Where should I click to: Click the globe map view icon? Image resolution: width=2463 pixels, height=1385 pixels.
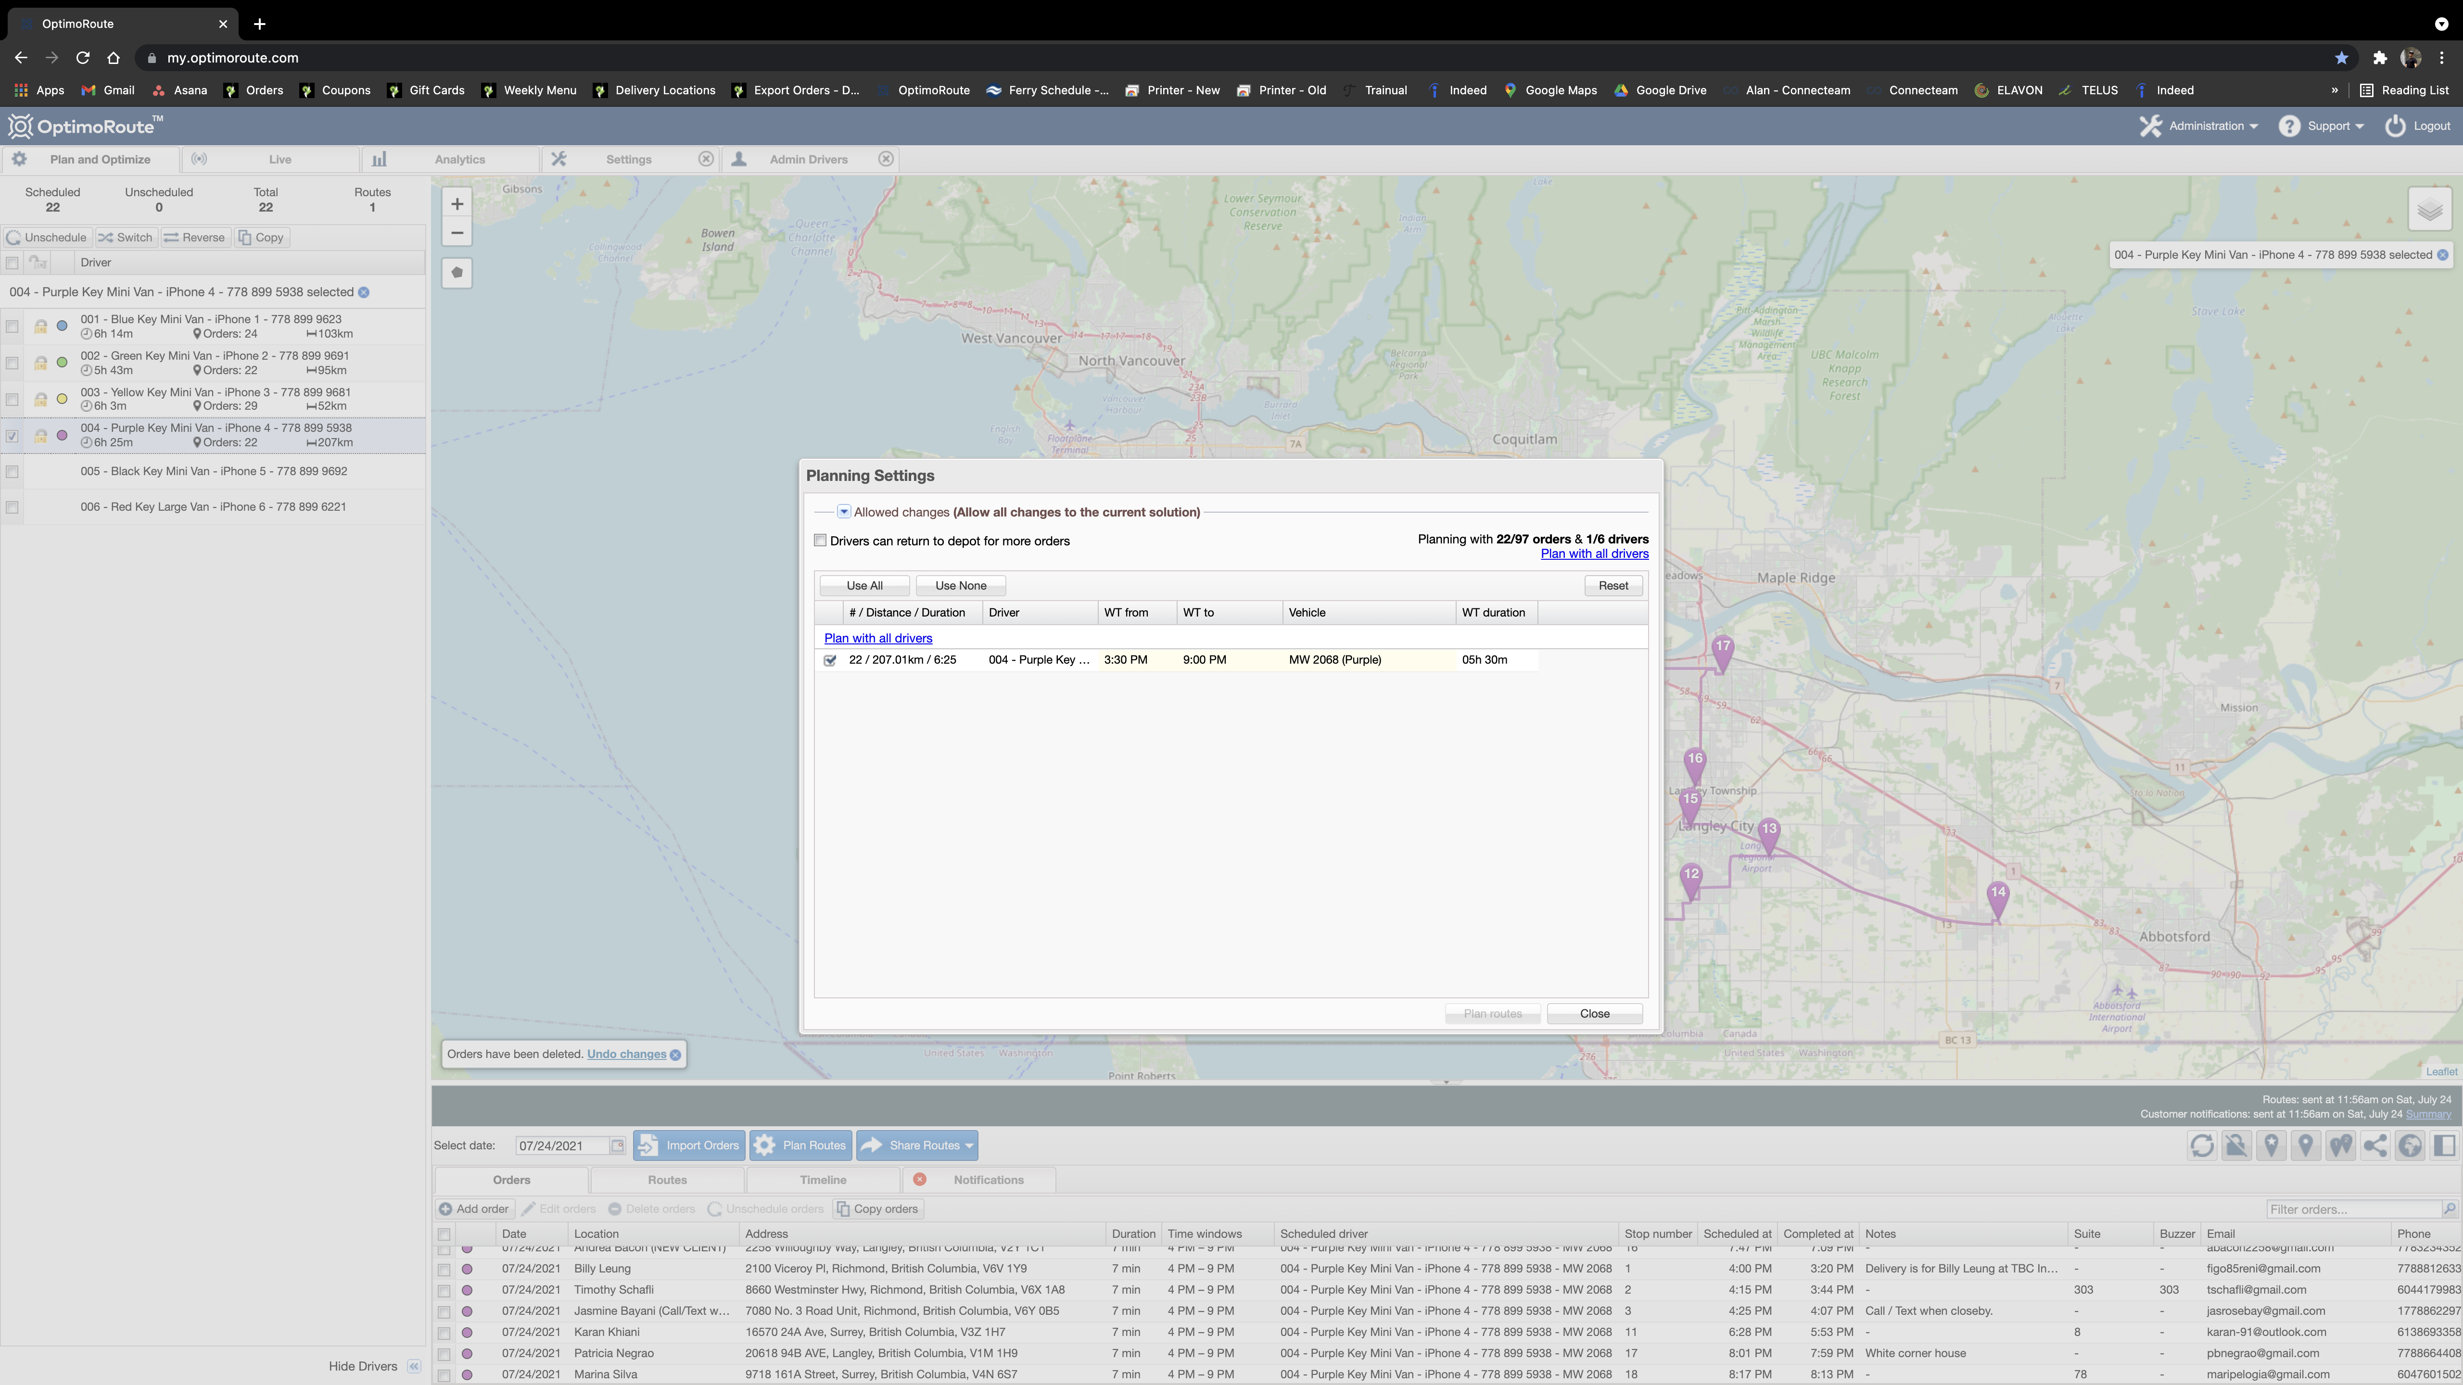tap(2411, 1145)
